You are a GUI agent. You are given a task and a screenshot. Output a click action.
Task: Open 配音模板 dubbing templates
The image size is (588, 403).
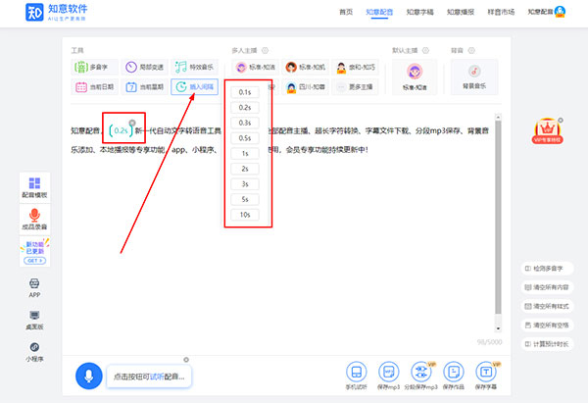pos(34,187)
